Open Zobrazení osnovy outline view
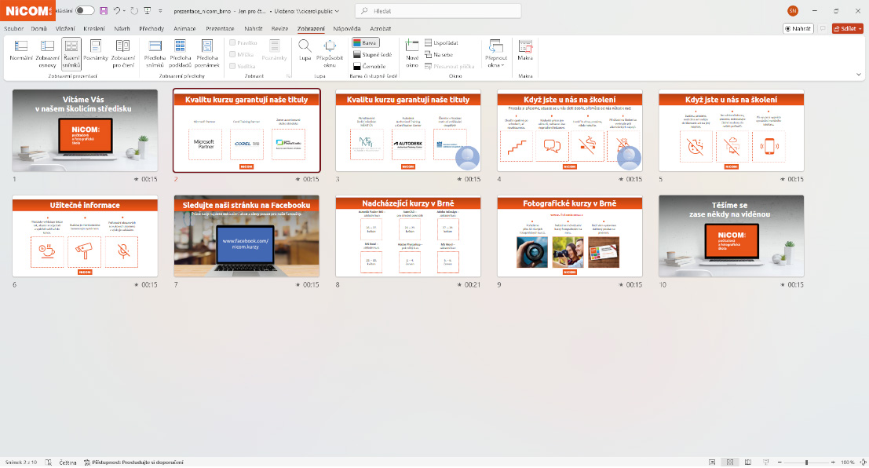Viewport: 869px width, 468px height. [47, 52]
